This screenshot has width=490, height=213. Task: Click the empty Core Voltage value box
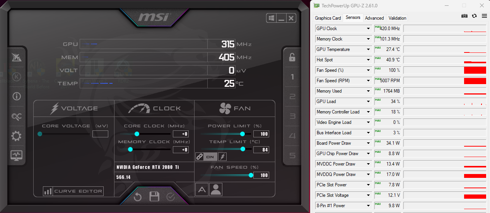[x=100, y=134]
